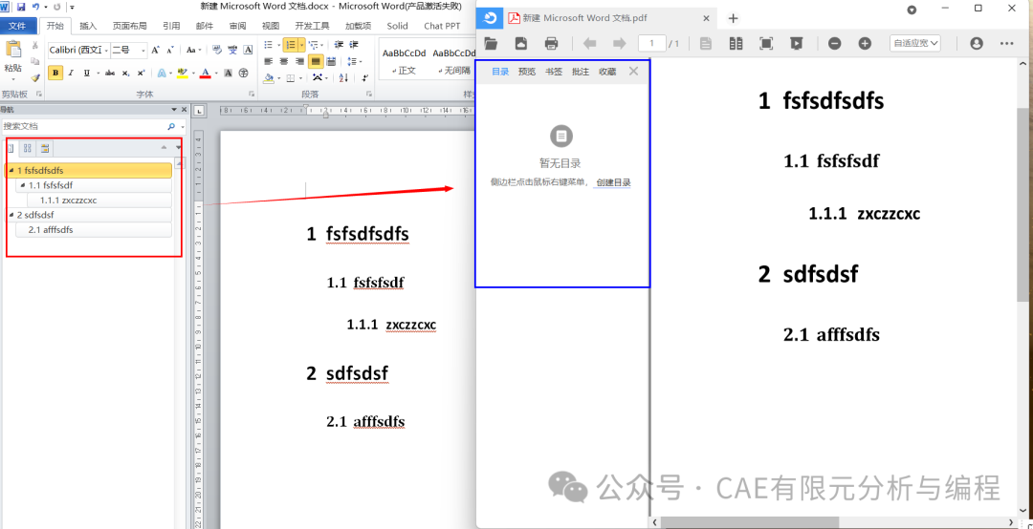
Task: Click the paragraph shading paint bucket
Action: point(269,77)
